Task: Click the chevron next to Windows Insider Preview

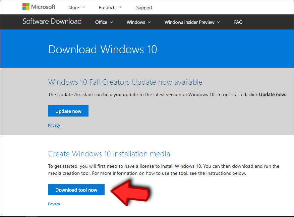Action: (219, 22)
